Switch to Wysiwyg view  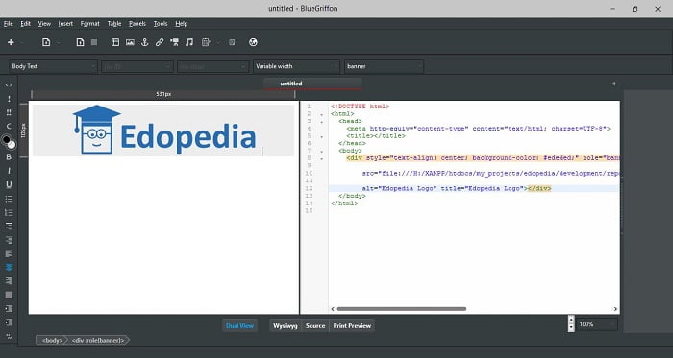(286, 326)
